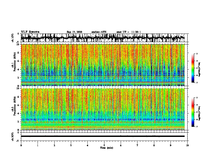The height and width of the screenshot is (163, 211).
Task: Click the ch.1 spectrogram plot area
Action: [x=103, y=65]
